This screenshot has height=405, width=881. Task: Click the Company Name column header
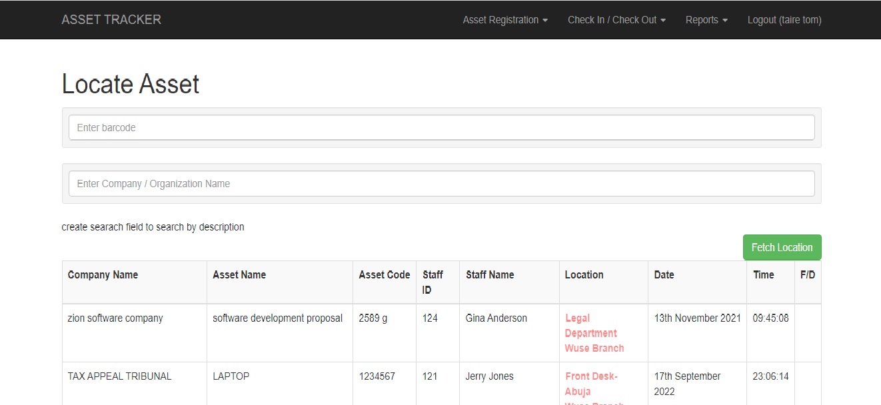[103, 274]
